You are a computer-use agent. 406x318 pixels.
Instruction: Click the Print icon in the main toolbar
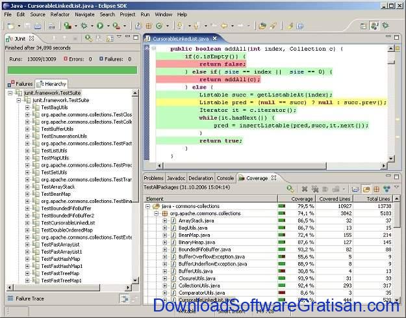point(38,26)
